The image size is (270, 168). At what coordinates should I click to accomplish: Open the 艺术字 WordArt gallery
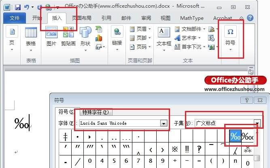pyautogui.click(x=188, y=38)
